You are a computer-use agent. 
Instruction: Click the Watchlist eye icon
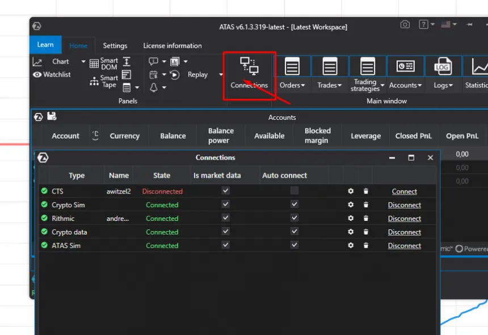(x=37, y=74)
